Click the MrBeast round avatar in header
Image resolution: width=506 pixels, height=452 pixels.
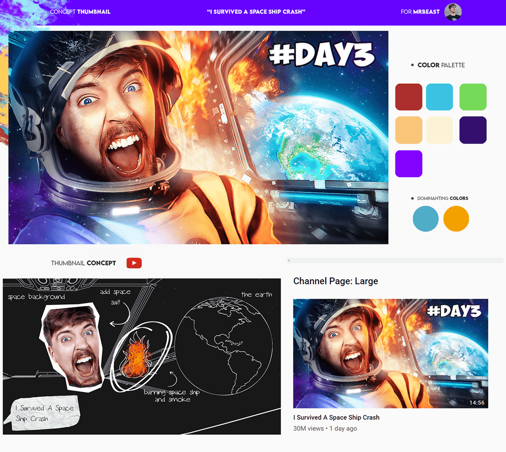(x=453, y=12)
